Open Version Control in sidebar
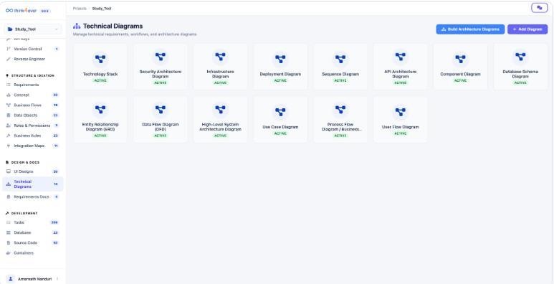This screenshot has height=284, width=554. [32, 49]
